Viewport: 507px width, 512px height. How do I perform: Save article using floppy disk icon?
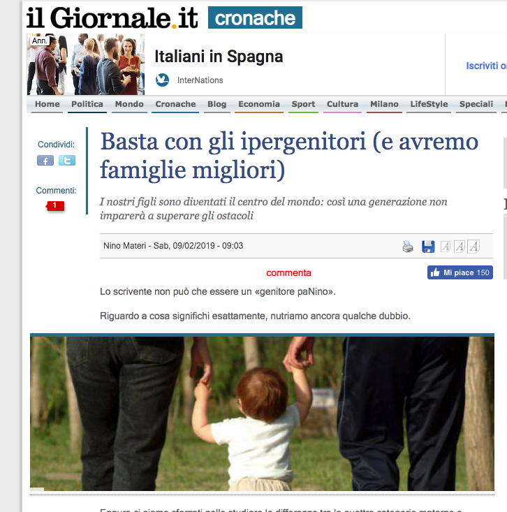428,247
